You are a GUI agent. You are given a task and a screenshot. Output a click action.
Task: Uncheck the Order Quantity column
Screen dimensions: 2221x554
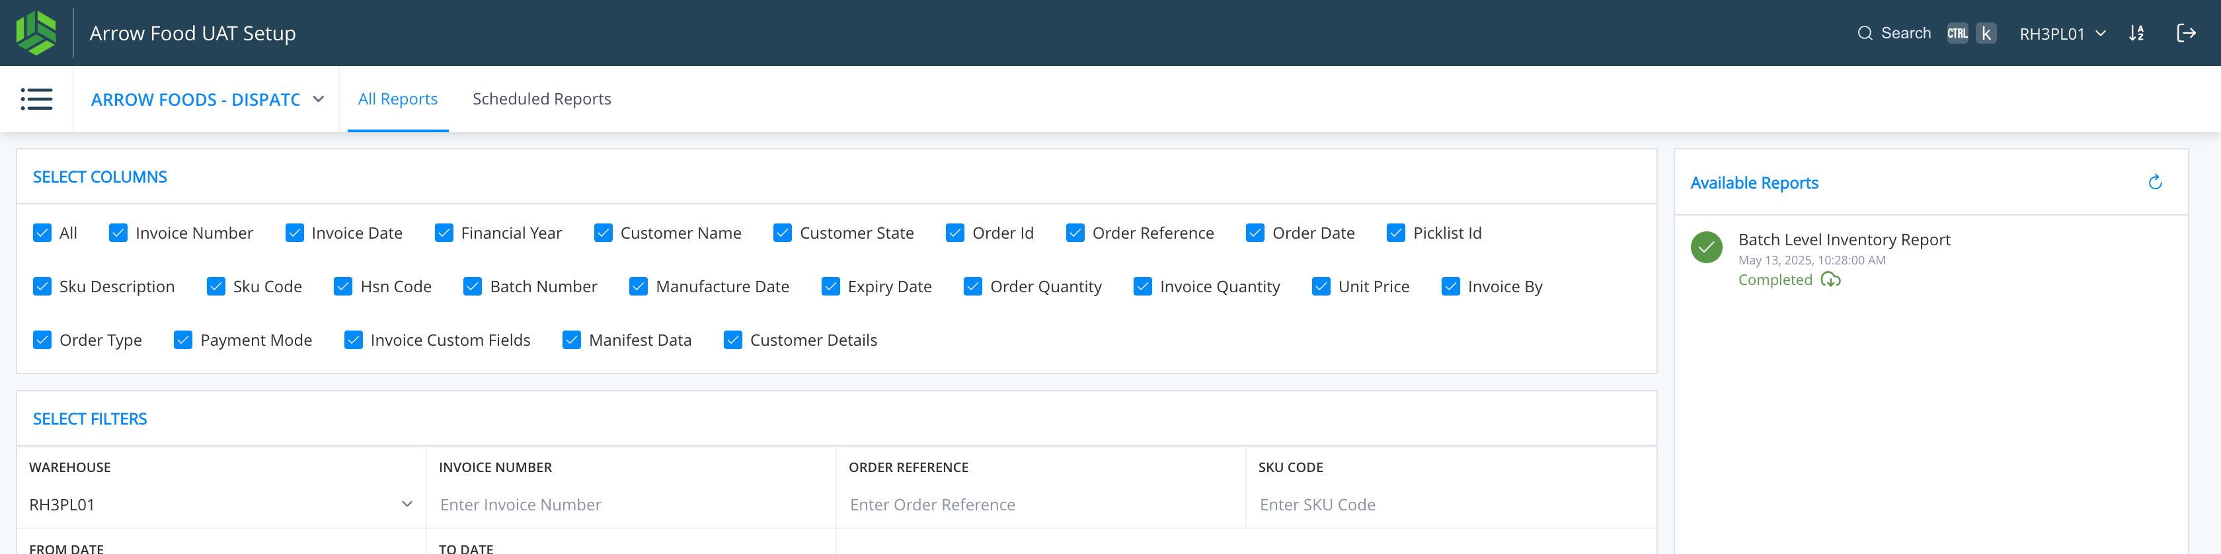[974, 286]
